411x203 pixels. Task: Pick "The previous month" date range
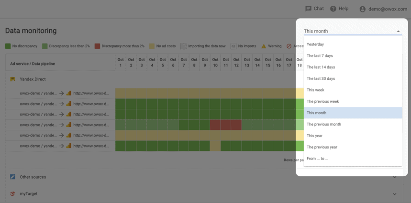point(324,124)
